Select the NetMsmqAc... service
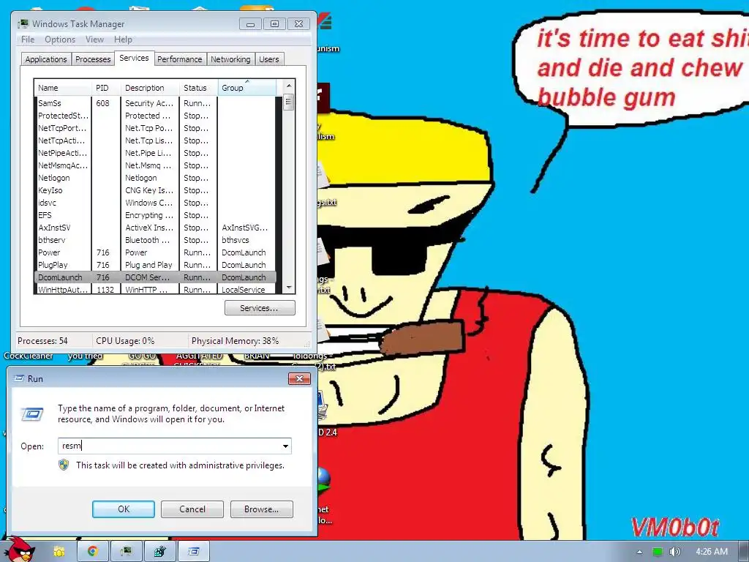Viewport: 749px width, 562px height. click(63, 165)
